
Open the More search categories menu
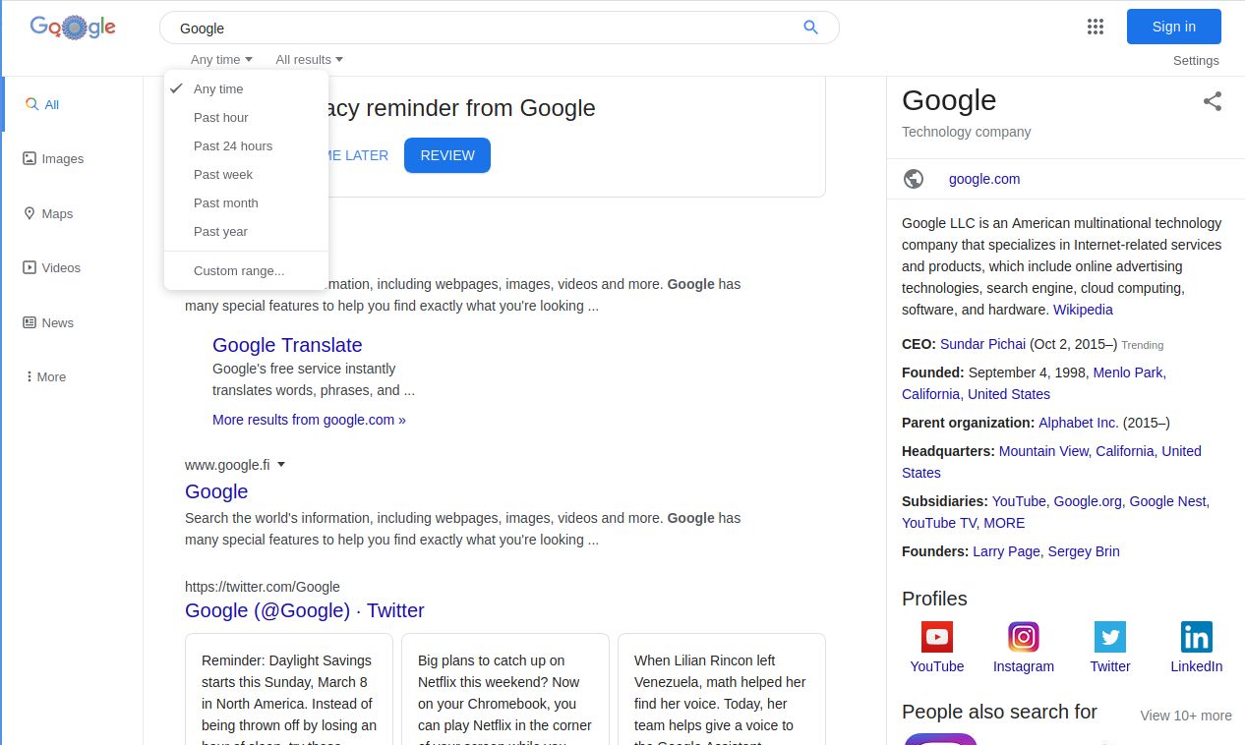click(x=45, y=376)
